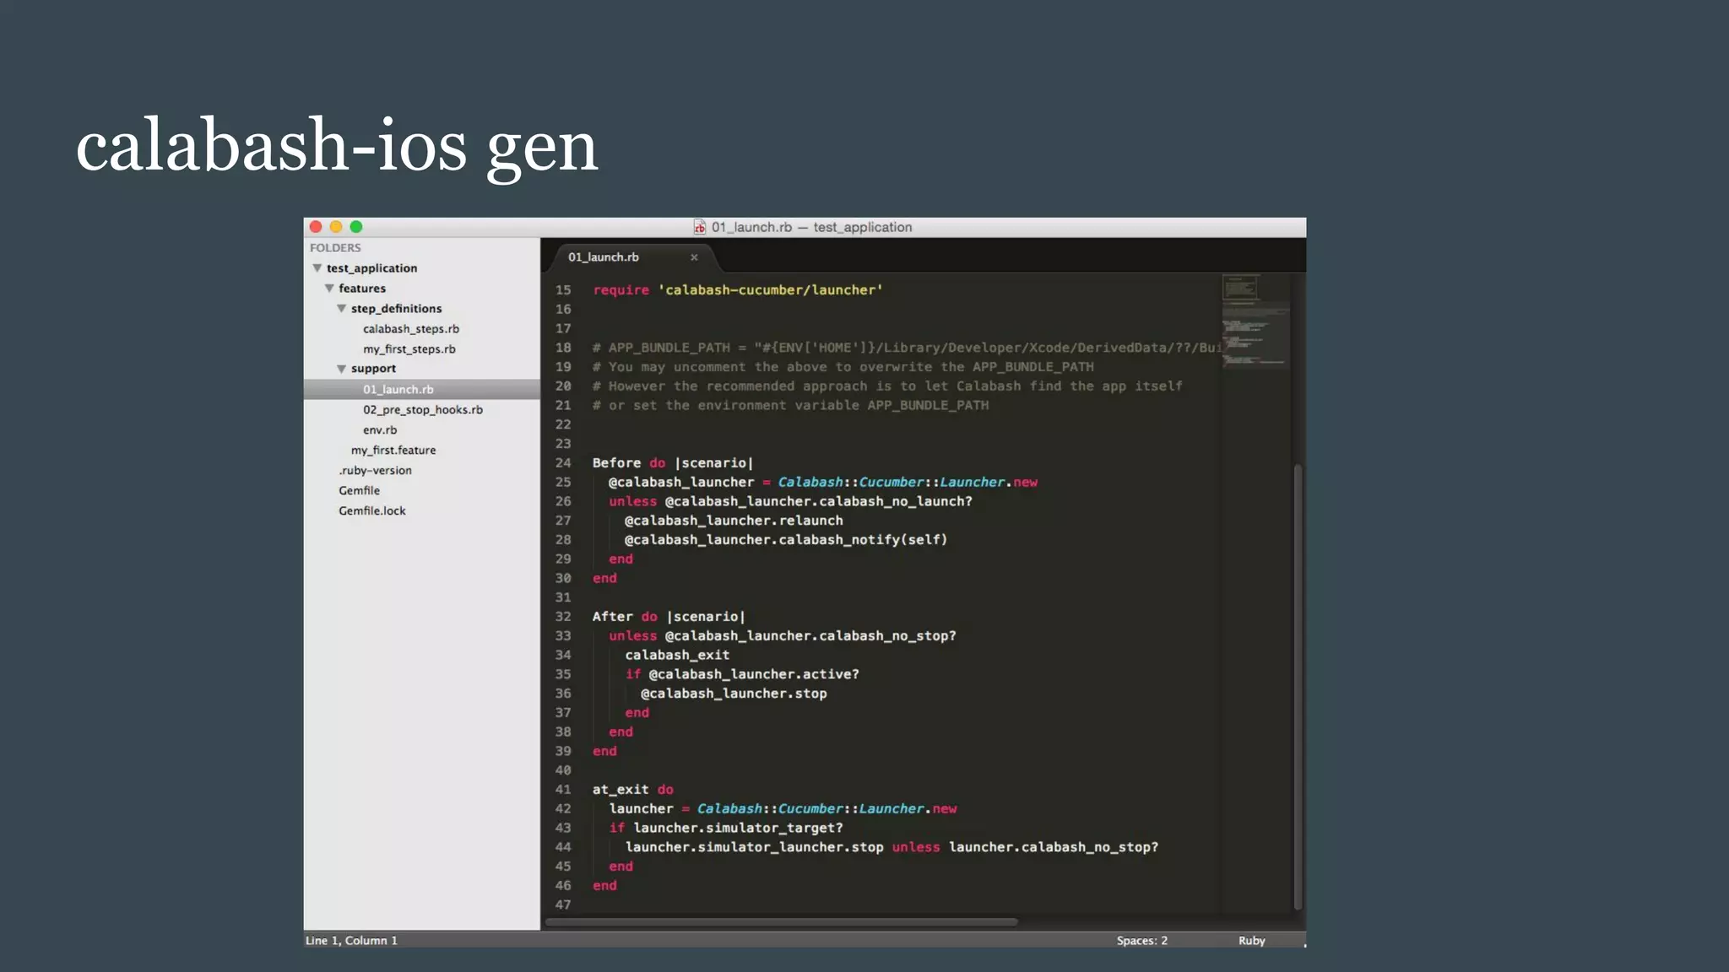
Task: Collapse the support folder arrow
Action: point(342,369)
